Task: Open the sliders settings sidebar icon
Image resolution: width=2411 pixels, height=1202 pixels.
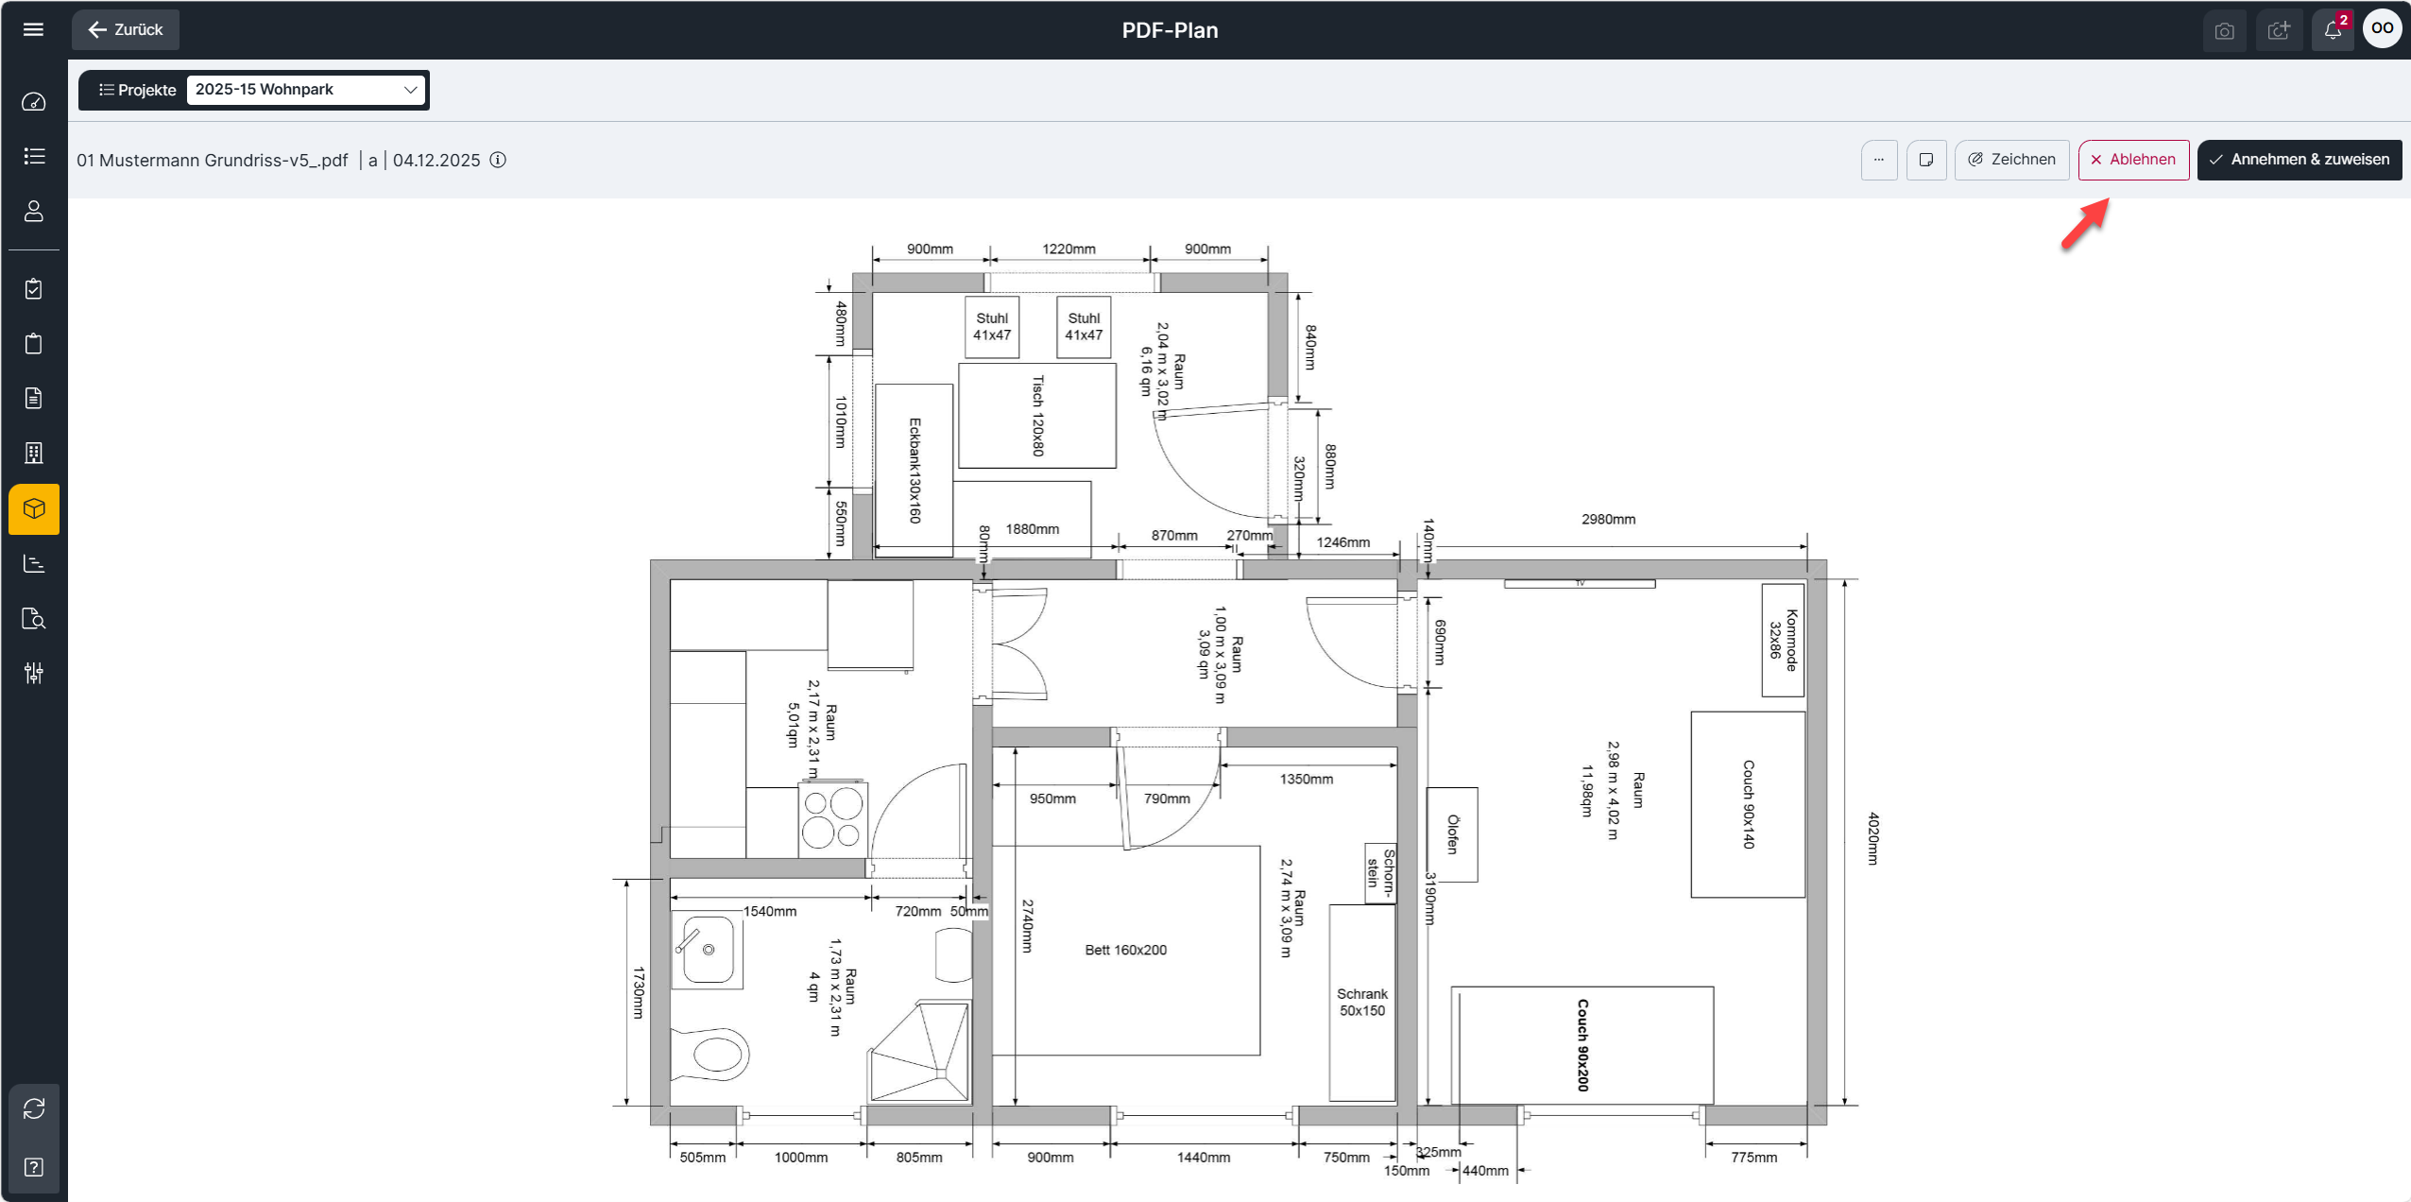Action: click(34, 673)
